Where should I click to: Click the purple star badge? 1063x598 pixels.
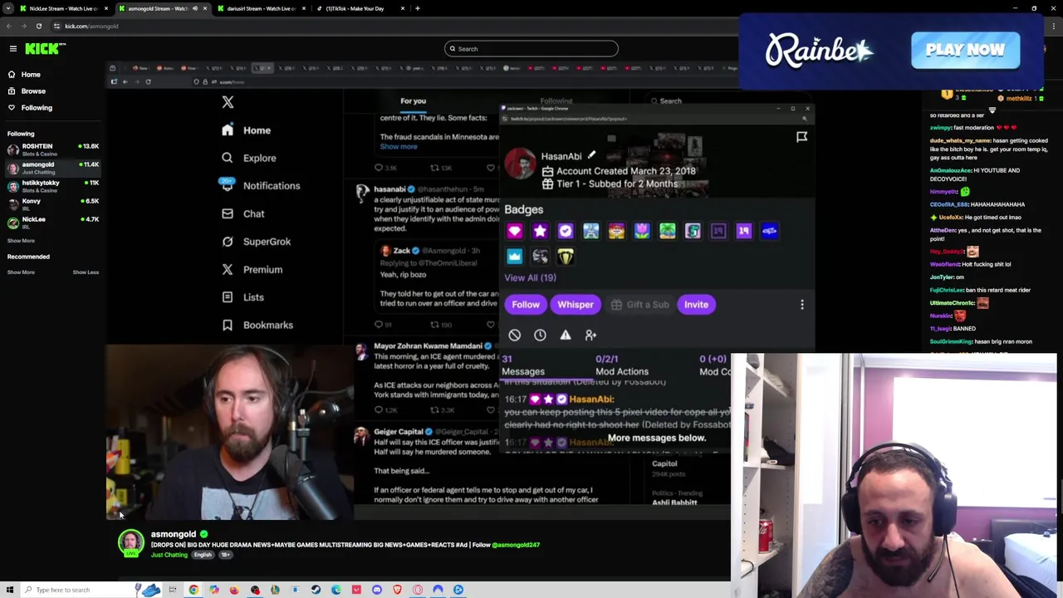[540, 231]
